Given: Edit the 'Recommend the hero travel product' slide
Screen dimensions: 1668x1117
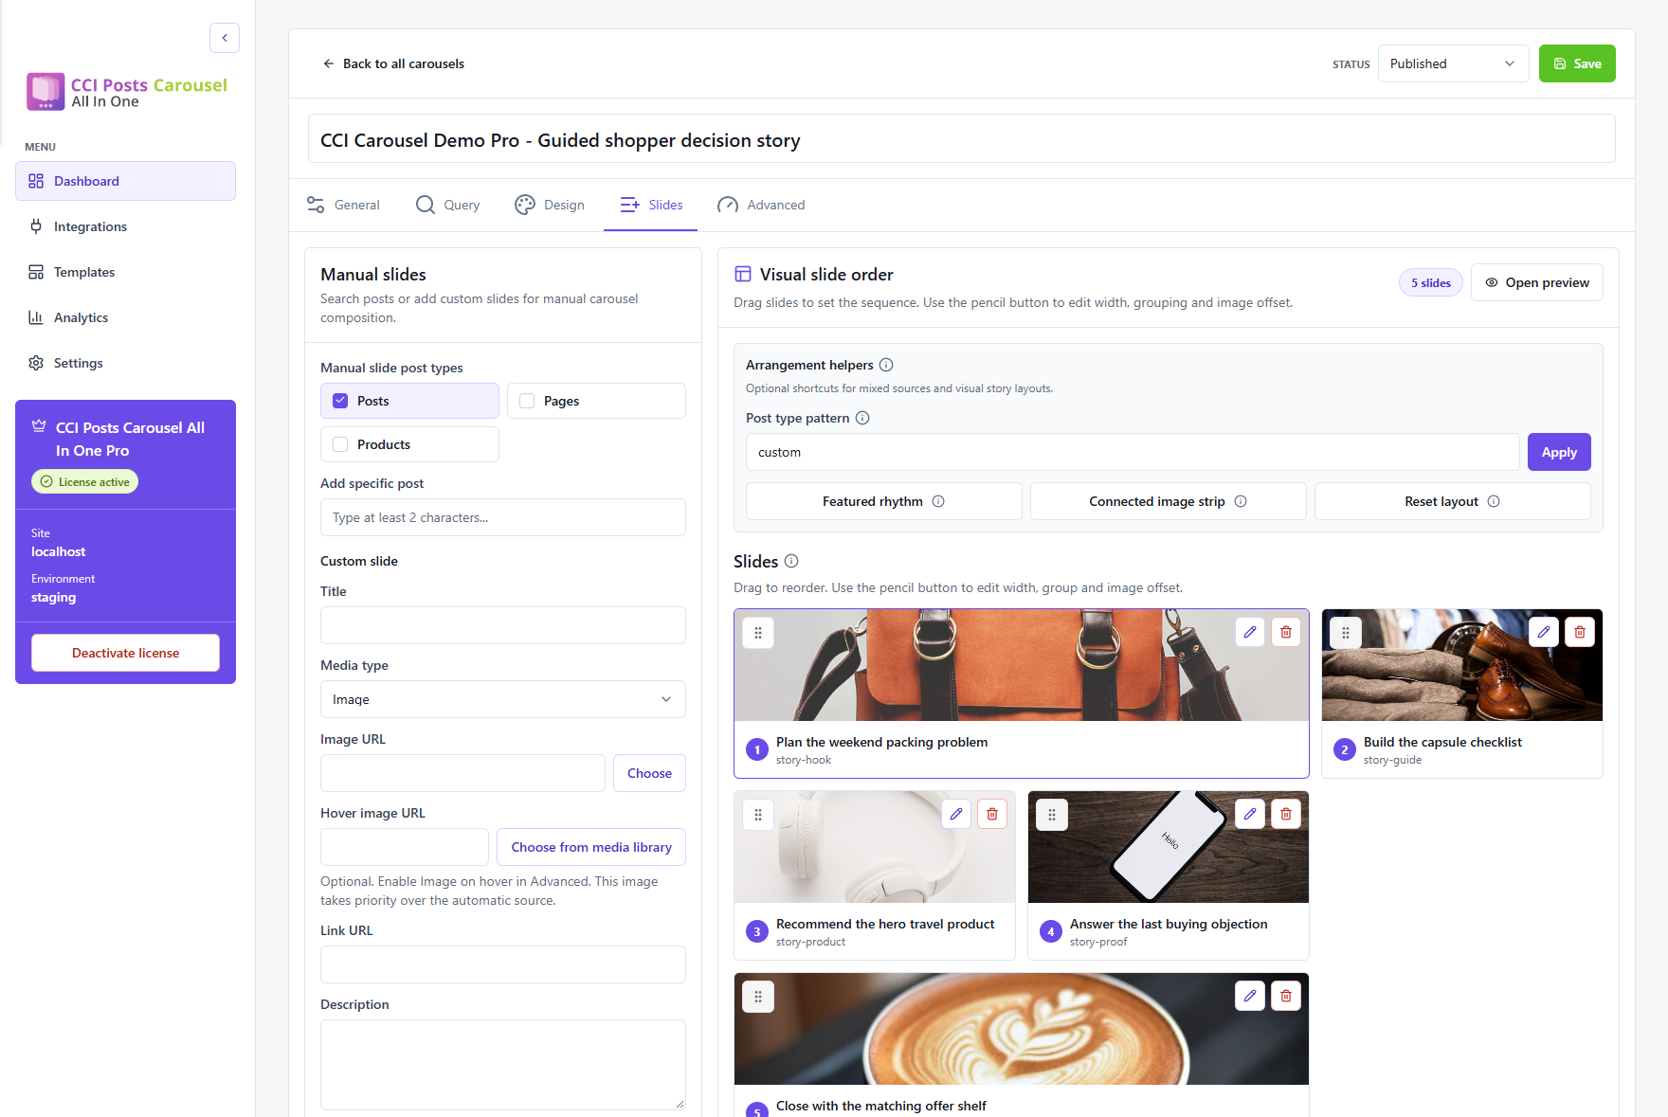Looking at the screenshot, I should pos(956,814).
